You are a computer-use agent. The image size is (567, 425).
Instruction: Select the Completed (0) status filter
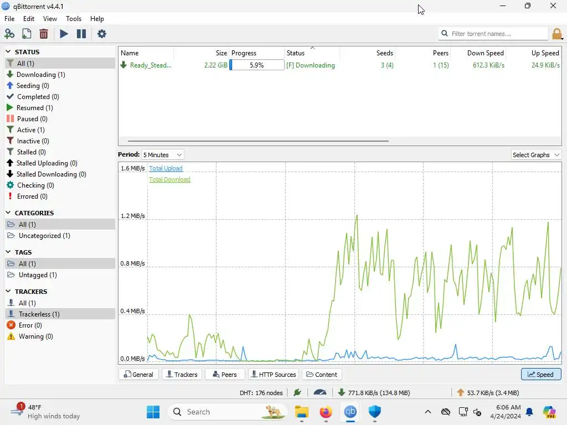pos(60,97)
